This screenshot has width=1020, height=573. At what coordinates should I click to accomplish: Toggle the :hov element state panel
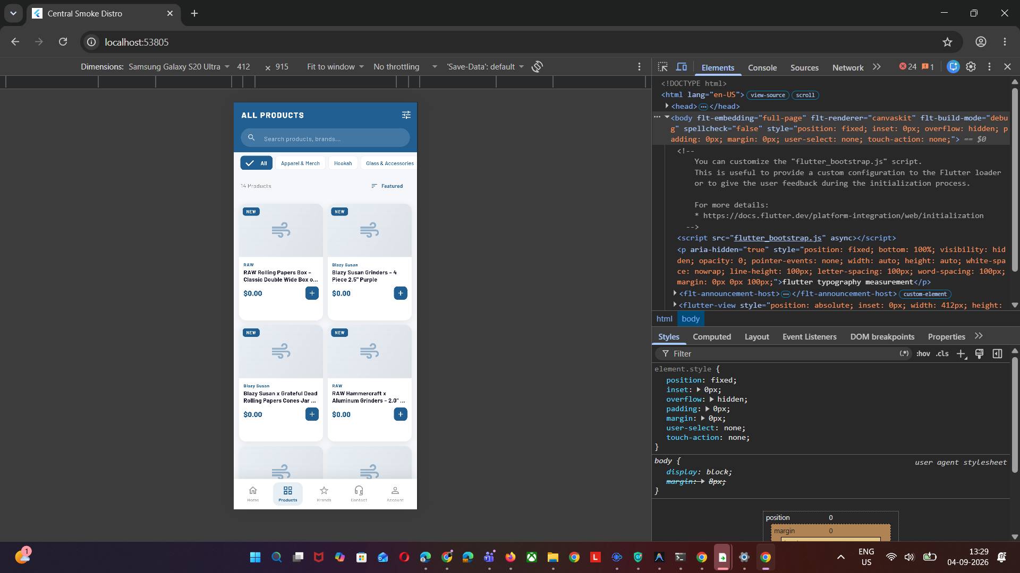point(923,354)
